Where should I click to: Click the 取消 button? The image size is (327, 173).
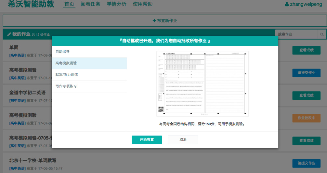183,140
